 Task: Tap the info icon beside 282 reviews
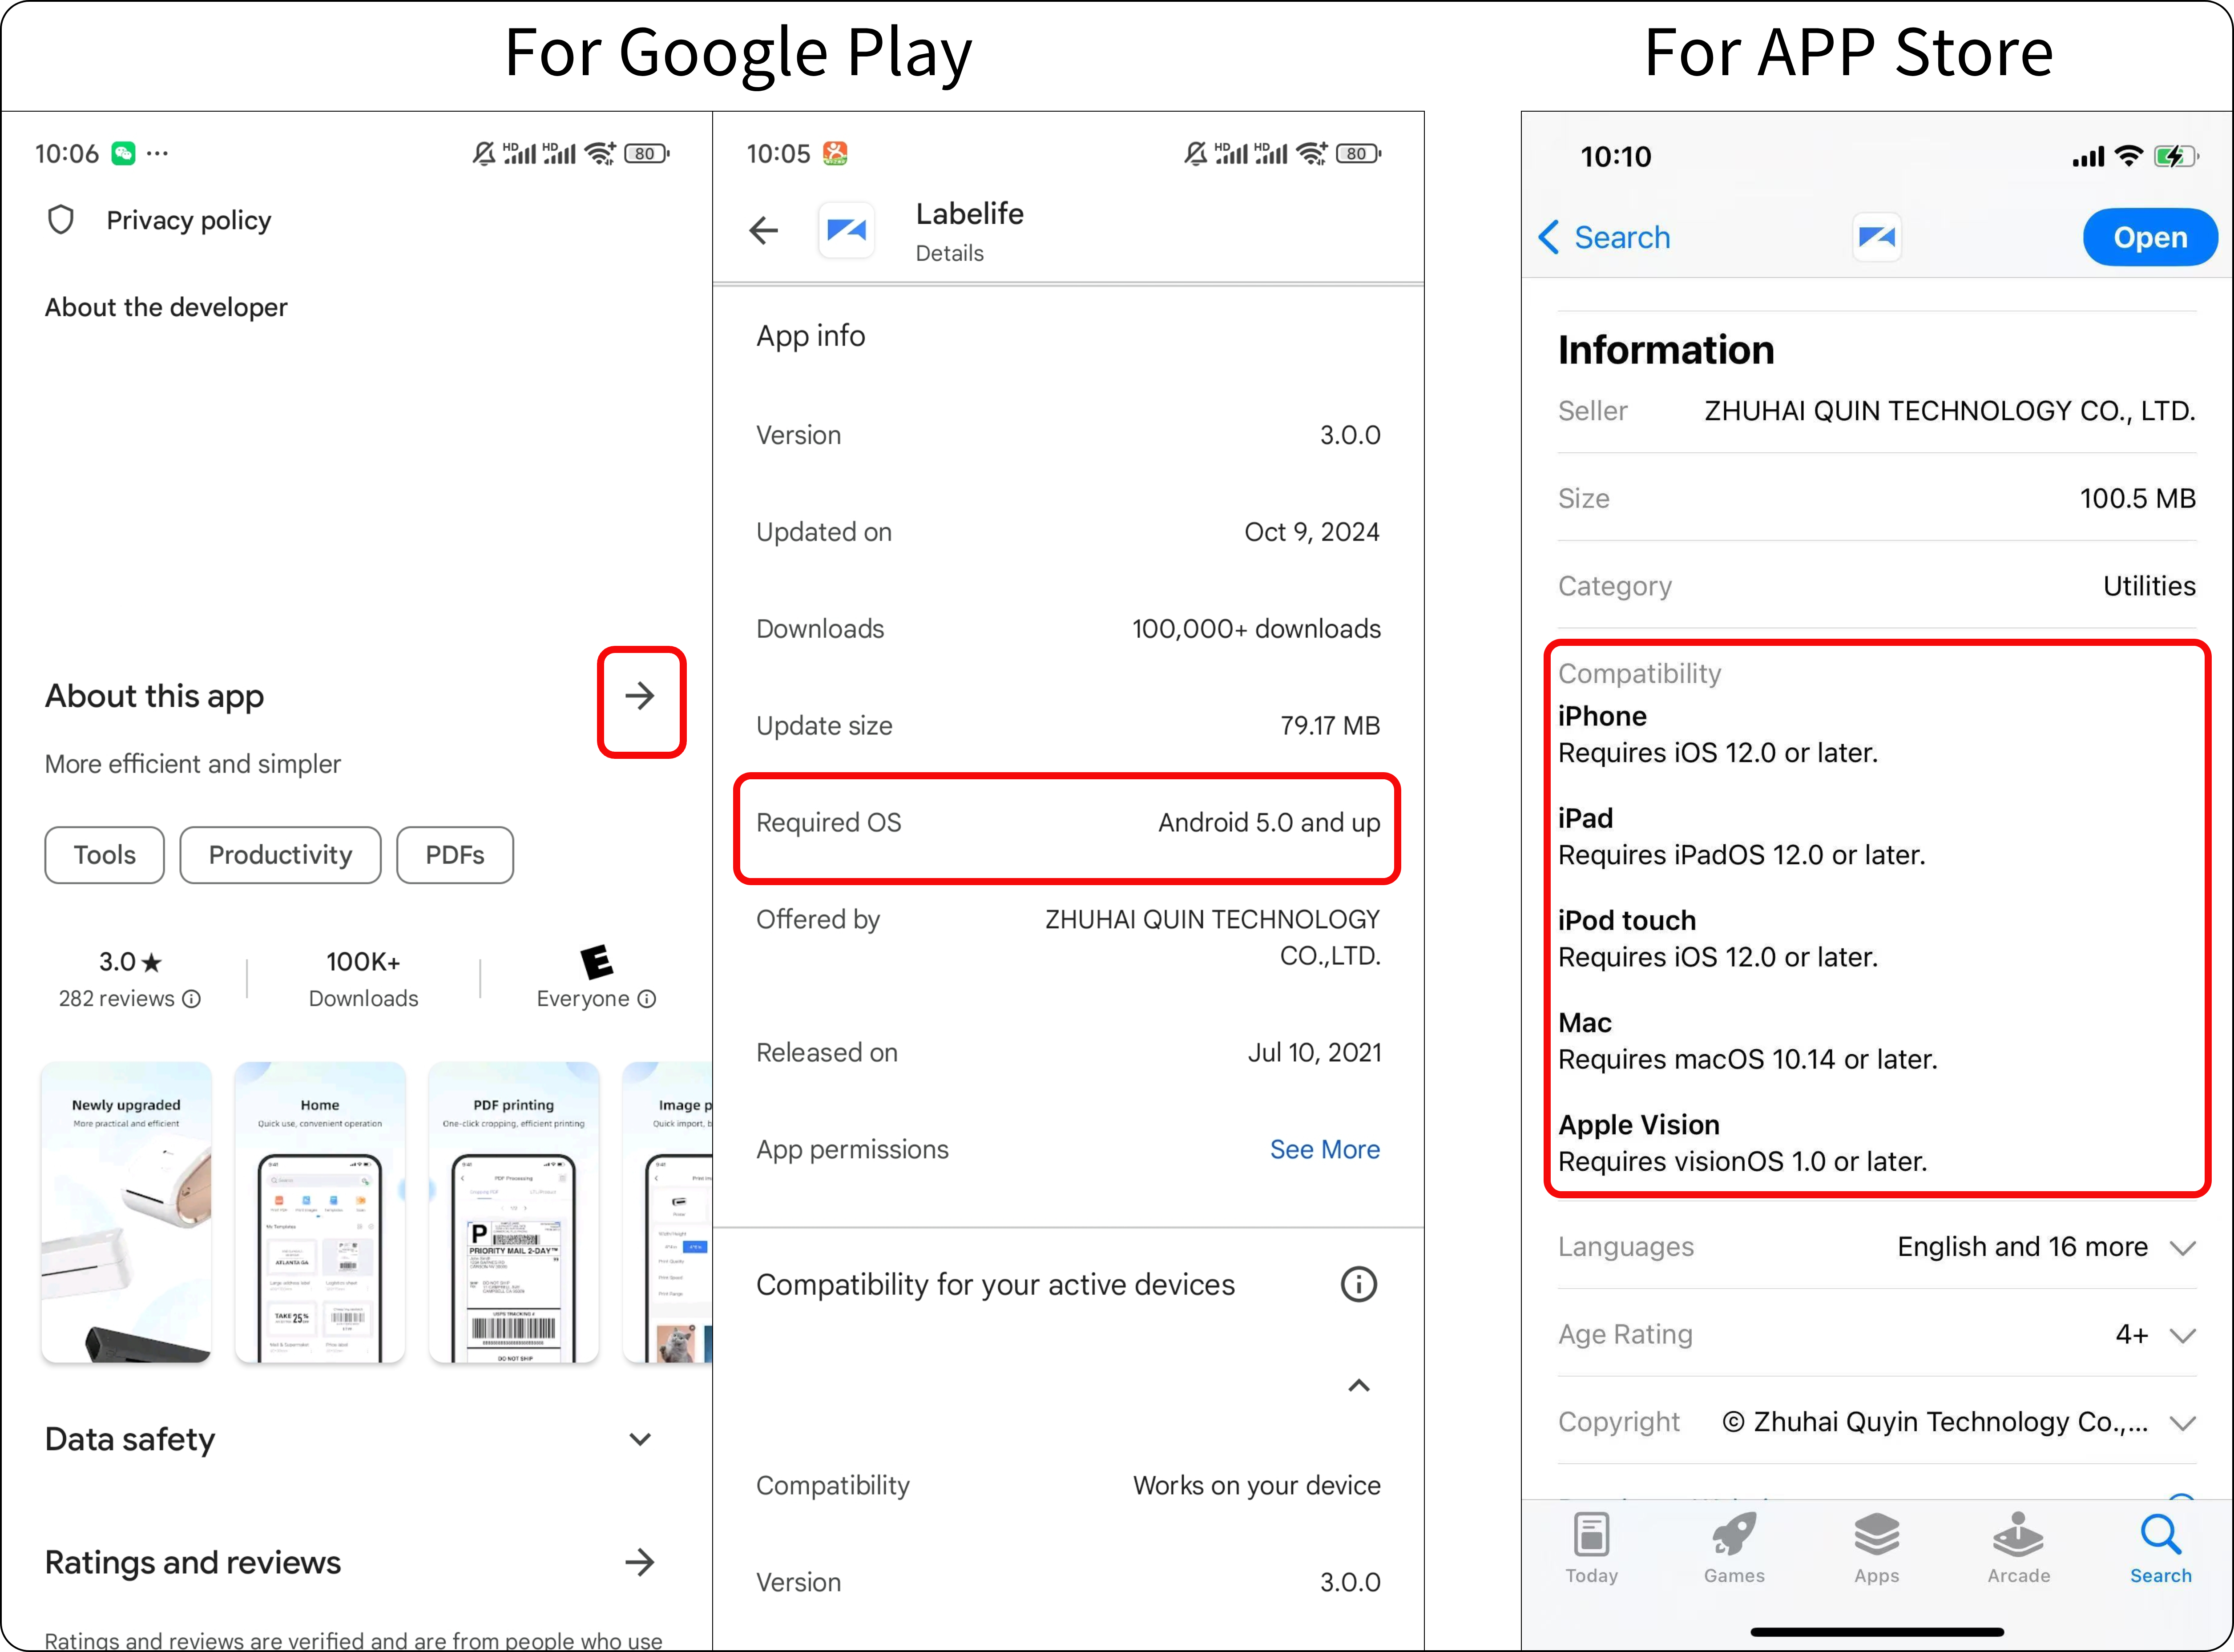(x=192, y=999)
